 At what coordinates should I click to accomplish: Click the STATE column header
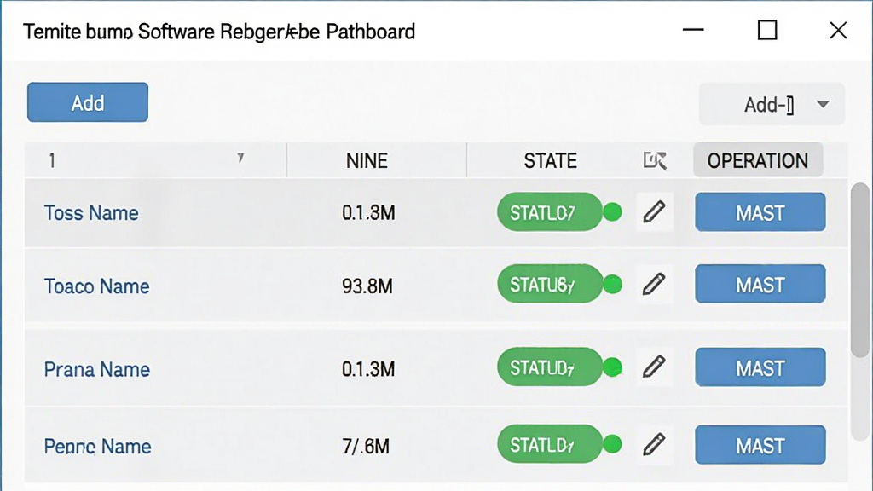coord(550,161)
